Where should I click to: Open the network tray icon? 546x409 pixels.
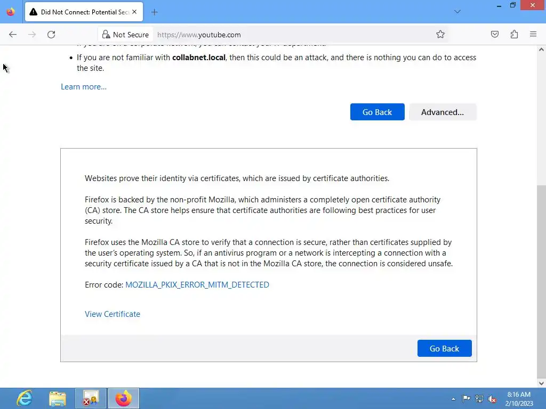[479, 399]
